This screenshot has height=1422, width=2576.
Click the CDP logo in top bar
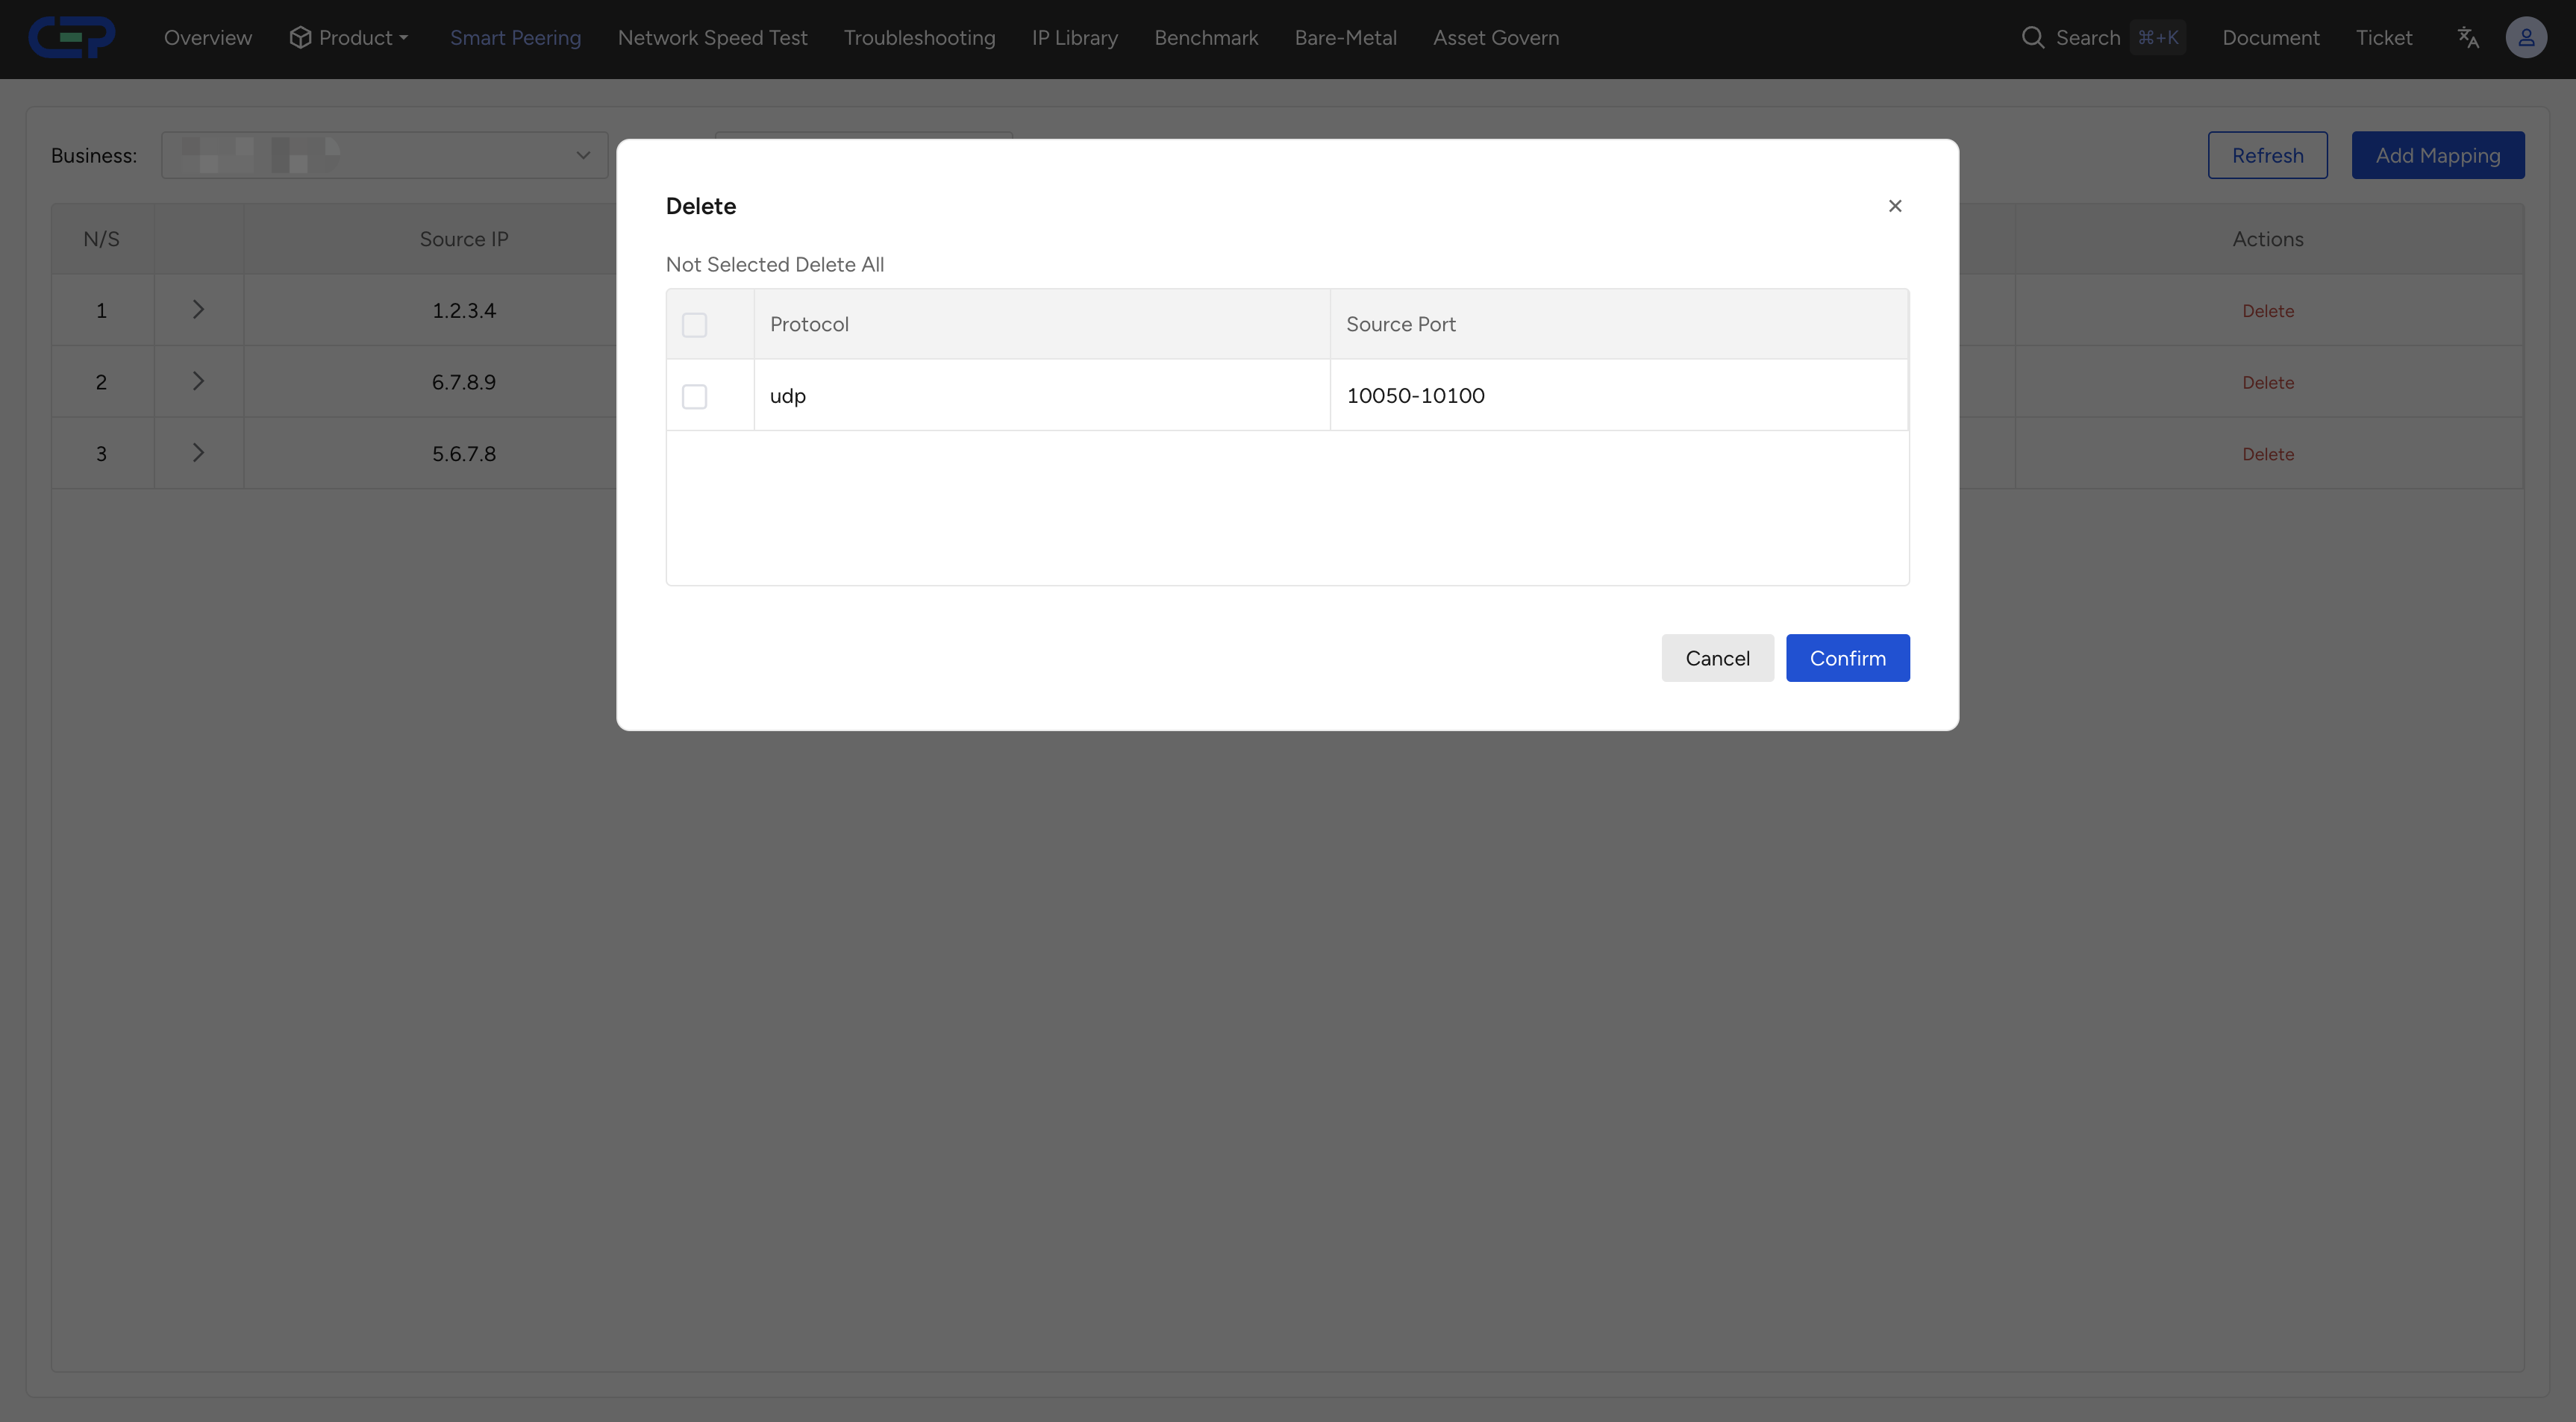(71, 38)
